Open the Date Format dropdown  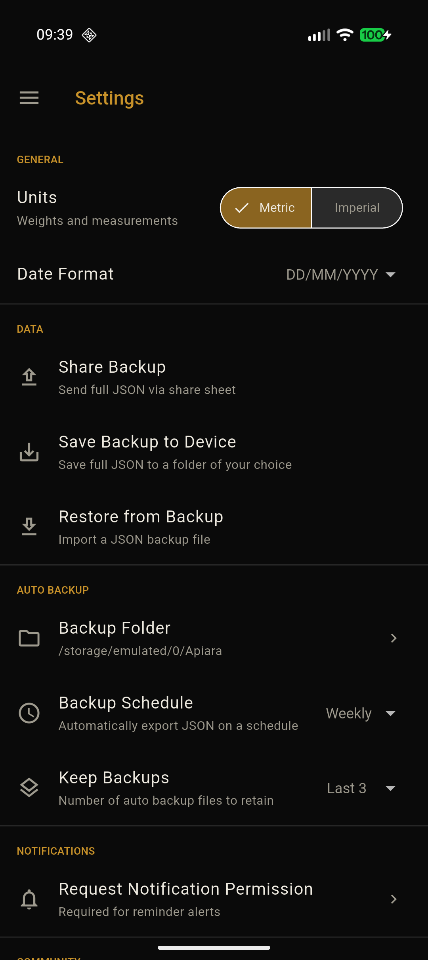pyautogui.click(x=341, y=274)
